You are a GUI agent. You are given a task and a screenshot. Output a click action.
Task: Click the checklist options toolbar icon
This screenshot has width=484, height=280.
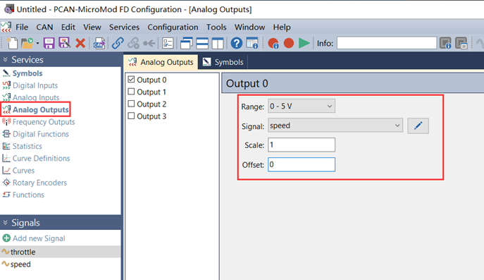168,43
